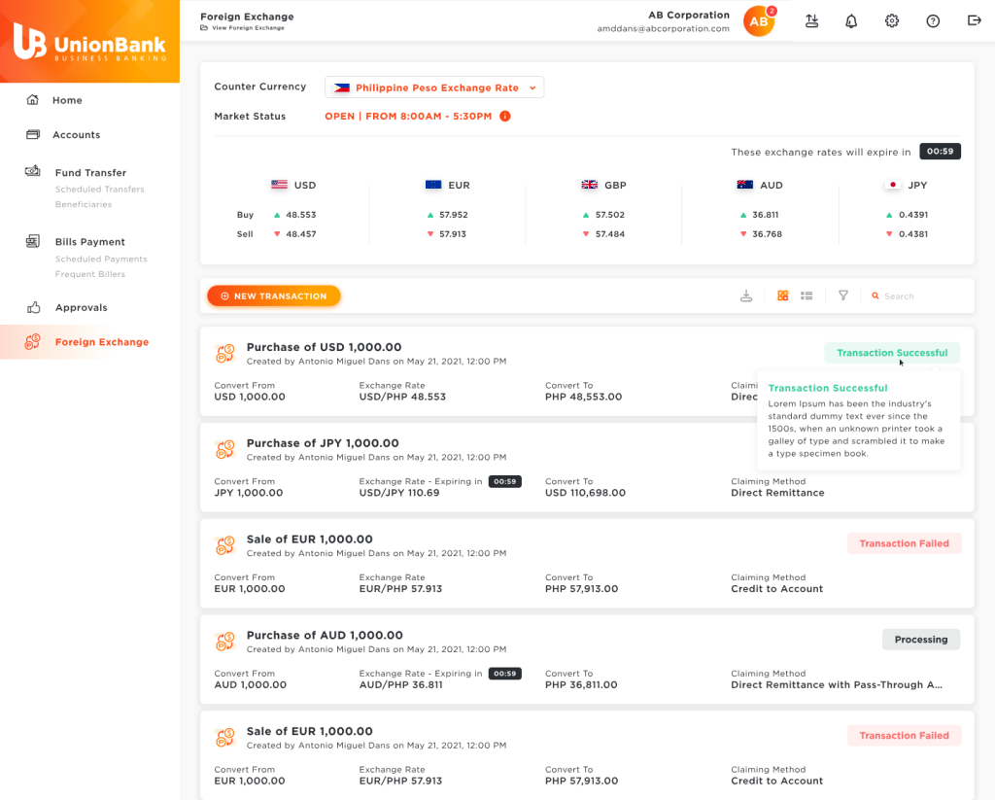Download transaction list using toolbar download icon
This screenshot has height=800, width=995.
pyautogui.click(x=746, y=296)
